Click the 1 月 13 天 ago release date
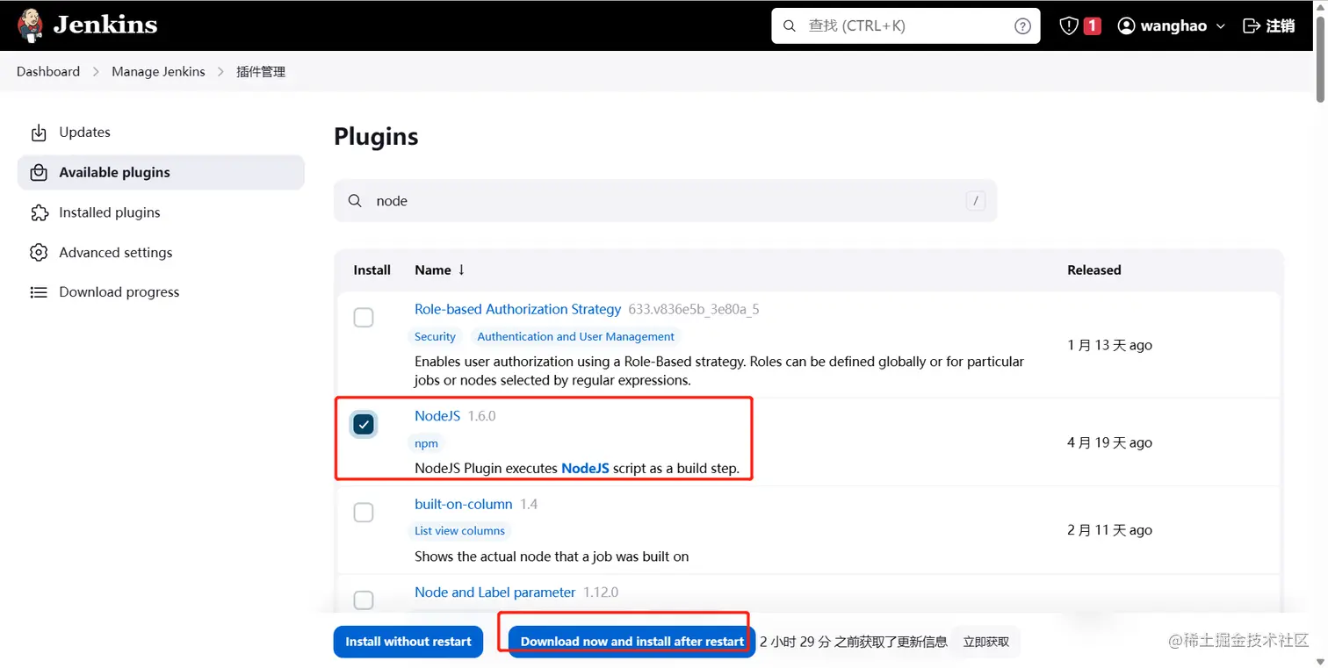The image size is (1328, 668). coord(1109,345)
